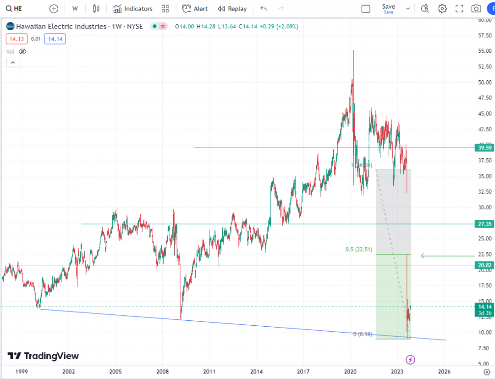The width and height of the screenshot is (495, 379).
Task: Open indicator templates grid
Action: 165,9
